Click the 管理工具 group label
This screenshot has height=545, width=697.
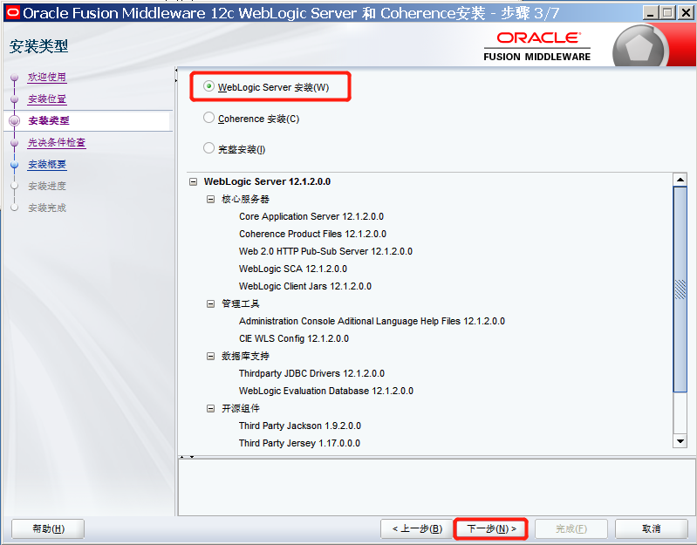coord(241,303)
